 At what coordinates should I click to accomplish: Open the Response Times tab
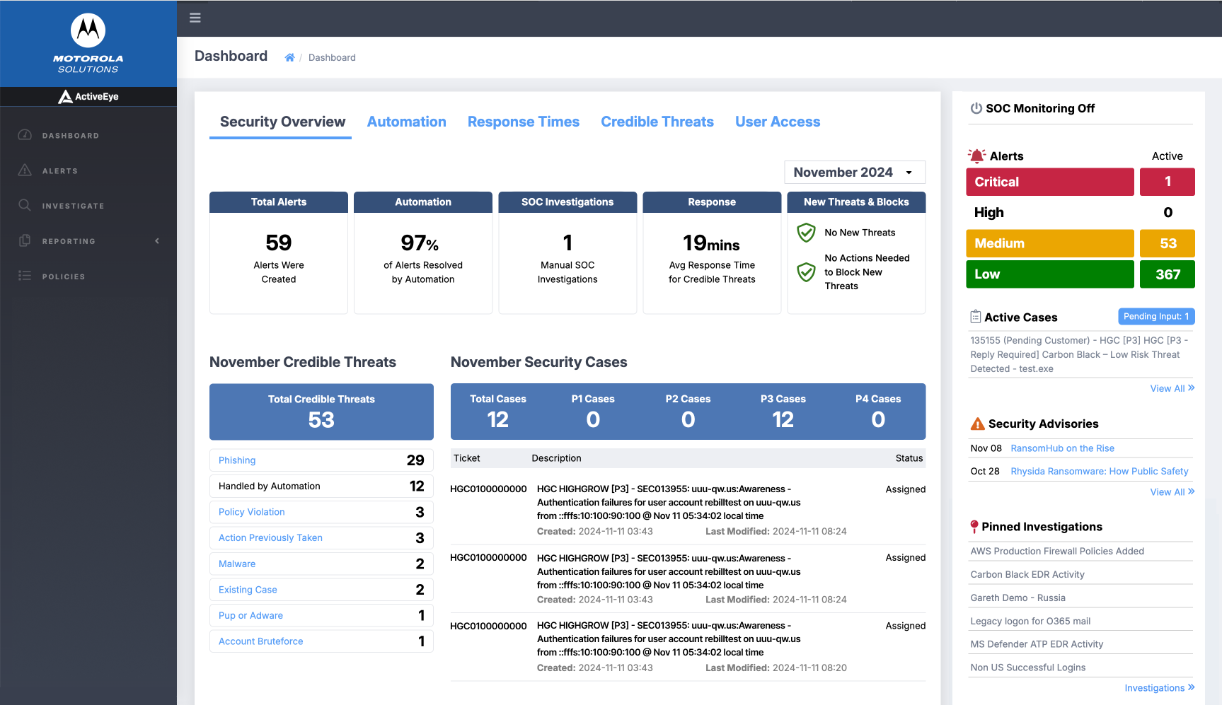523,122
